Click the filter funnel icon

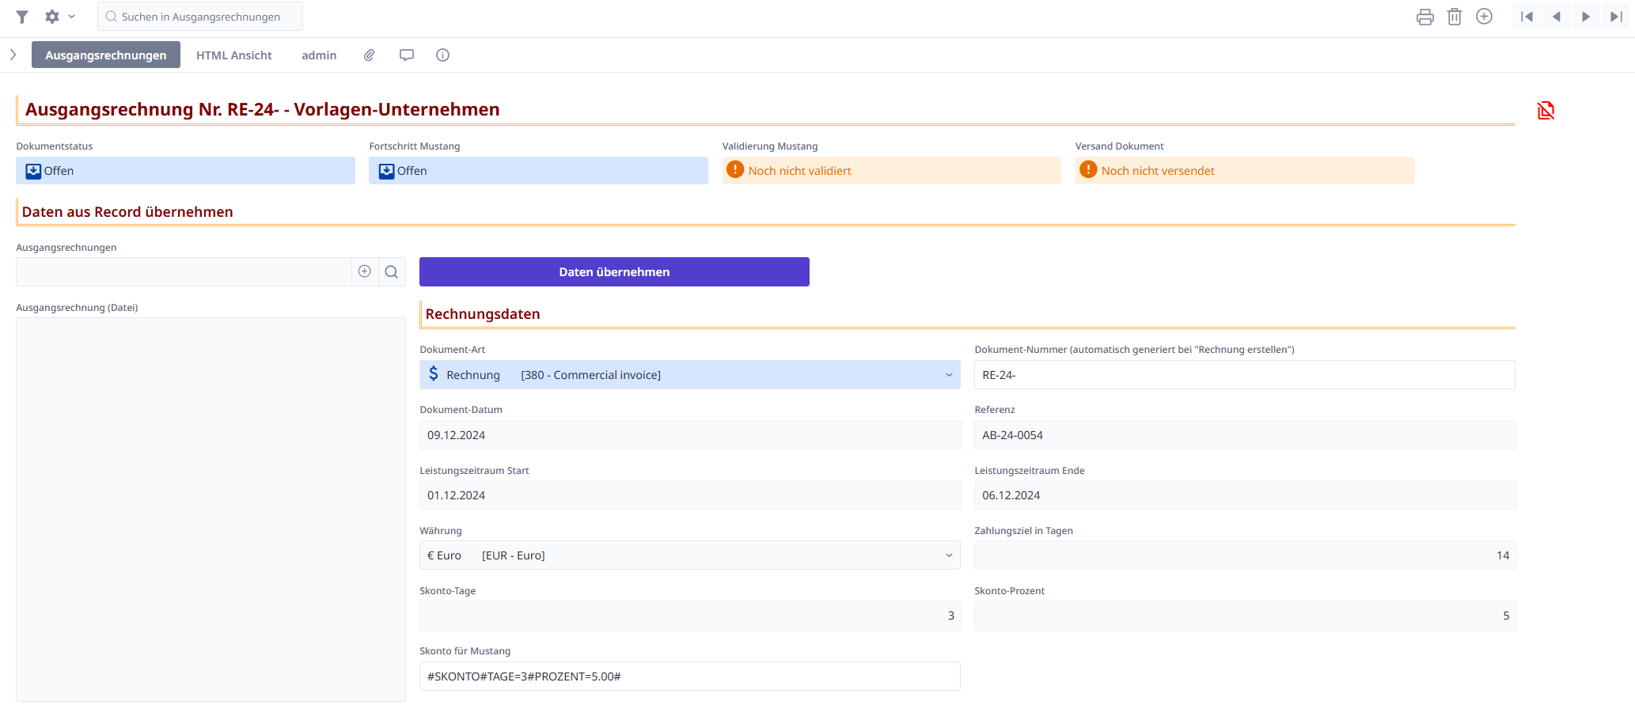pos(22,17)
